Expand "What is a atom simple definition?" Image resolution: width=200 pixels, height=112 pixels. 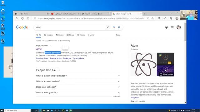coord(78,76)
